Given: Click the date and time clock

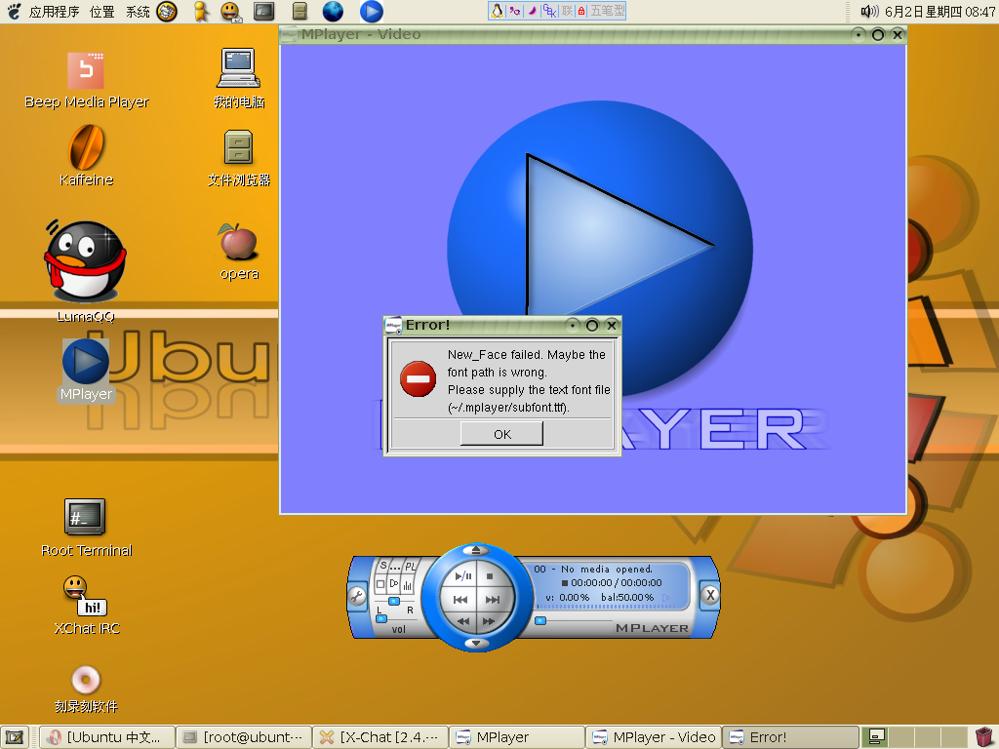Looking at the screenshot, I should [939, 12].
